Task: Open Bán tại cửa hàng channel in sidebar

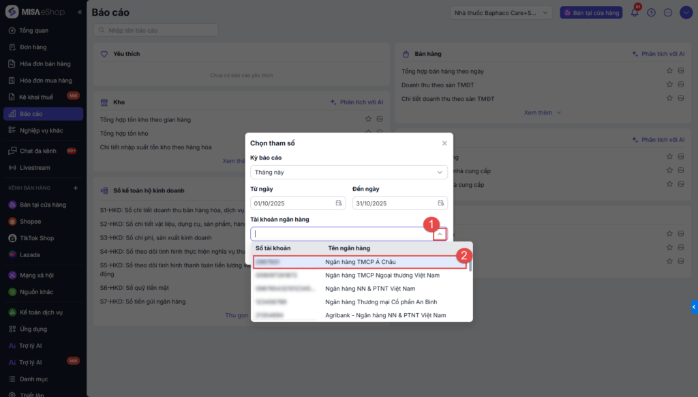Action: pyautogui.click(x=43, y=205)
